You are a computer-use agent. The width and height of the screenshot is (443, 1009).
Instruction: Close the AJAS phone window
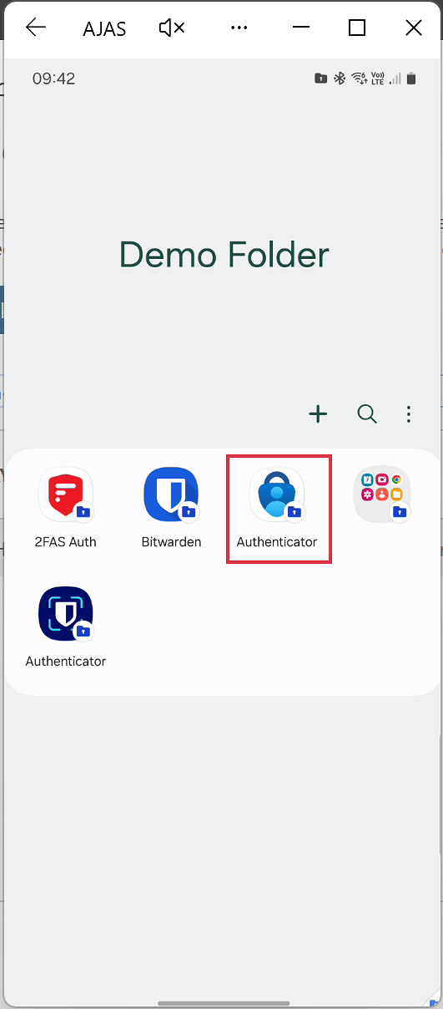click(413, 28)
